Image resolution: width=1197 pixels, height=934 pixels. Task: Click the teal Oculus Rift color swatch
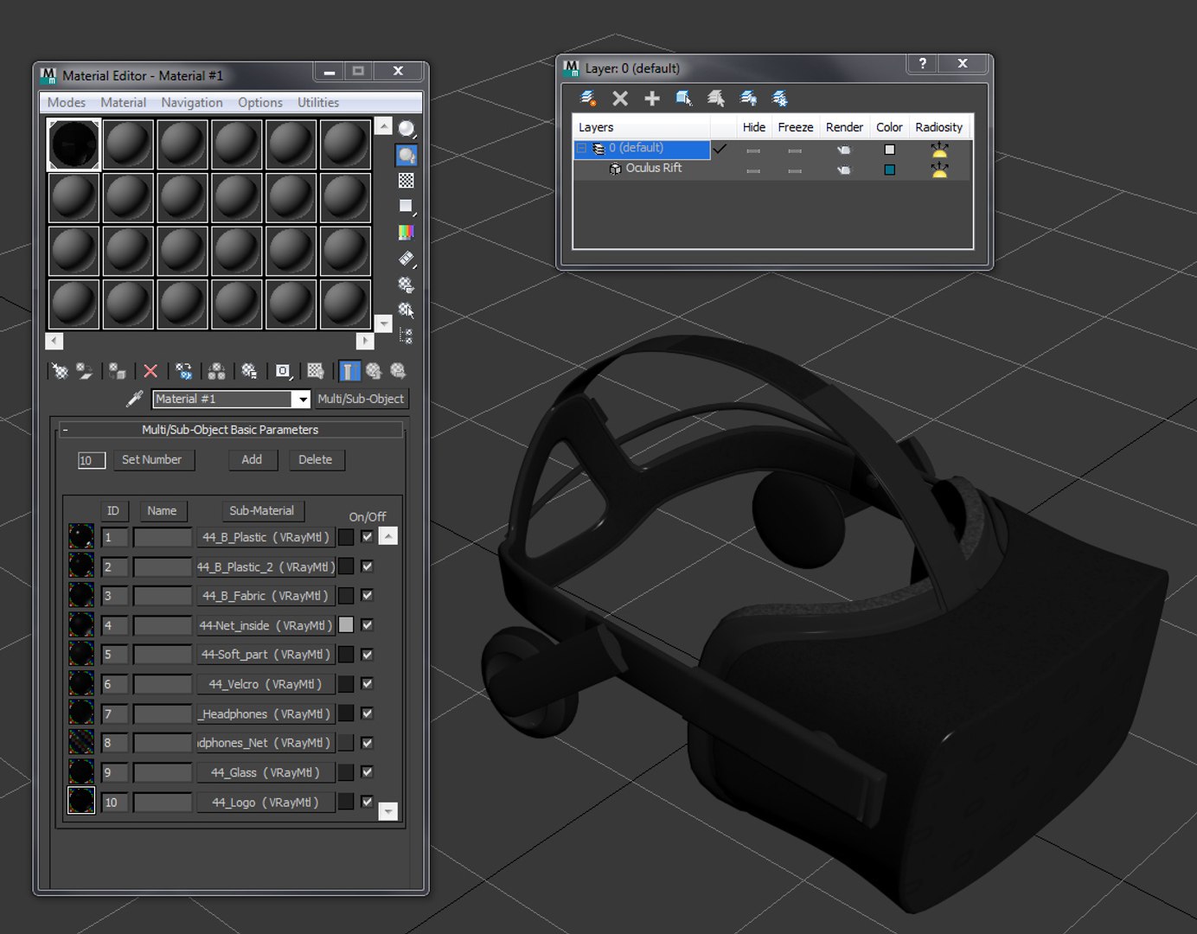889,170
